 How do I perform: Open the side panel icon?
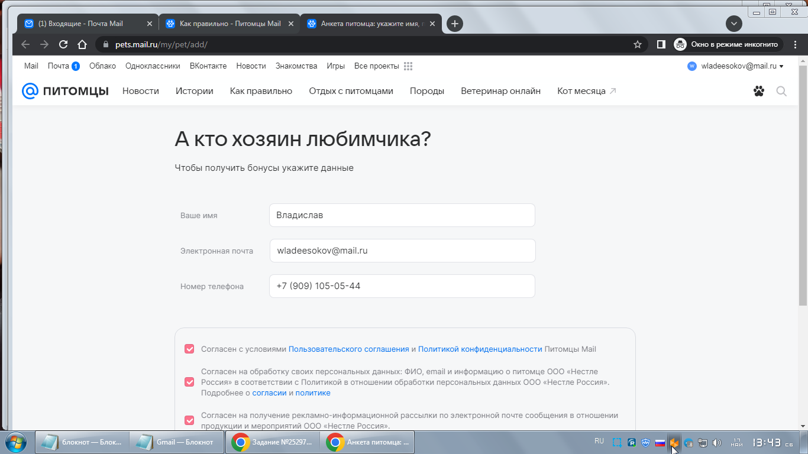(x=661, y=44)
